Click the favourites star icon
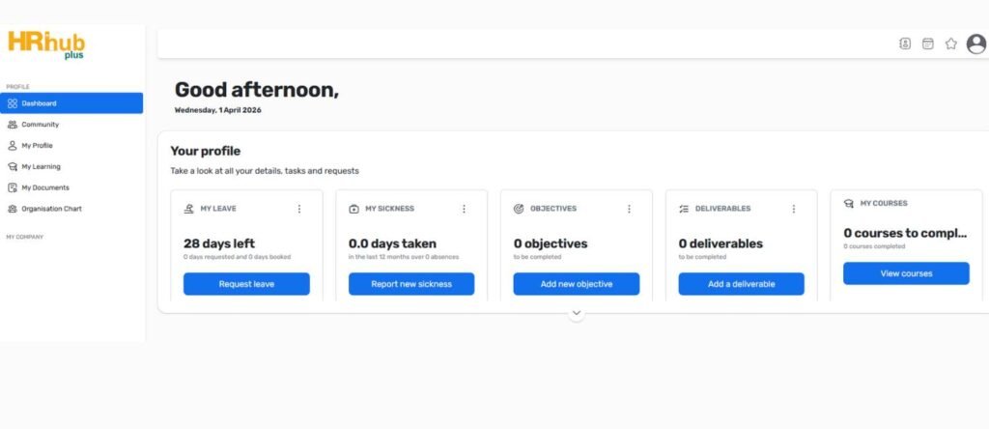989x429 pixels. coord(951,43)
